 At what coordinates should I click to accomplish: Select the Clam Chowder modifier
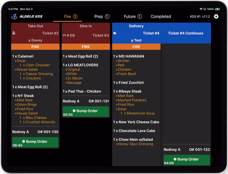coord(35,65)
